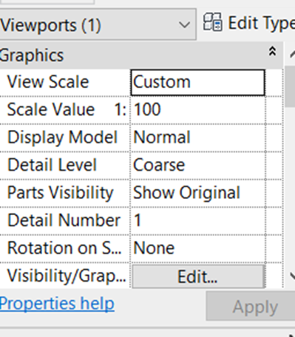Click the Edit Type label
295x337 pixels.
pyautogui.click(x=261, y=23)
